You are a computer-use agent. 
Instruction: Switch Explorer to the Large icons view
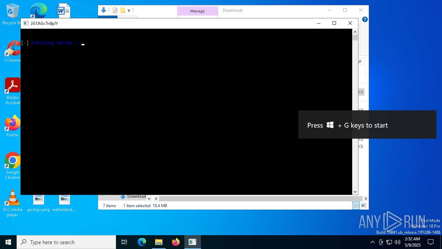click(x=363, y=205)
